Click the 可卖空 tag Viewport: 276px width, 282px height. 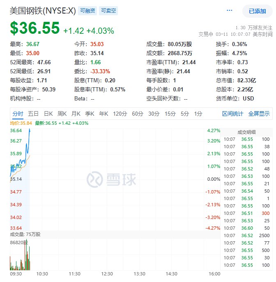coord(108,11)
